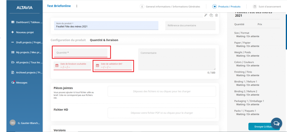Switch to Configuration du produit tab
Screen dimensions: 287x132
(x=68, y=40)
